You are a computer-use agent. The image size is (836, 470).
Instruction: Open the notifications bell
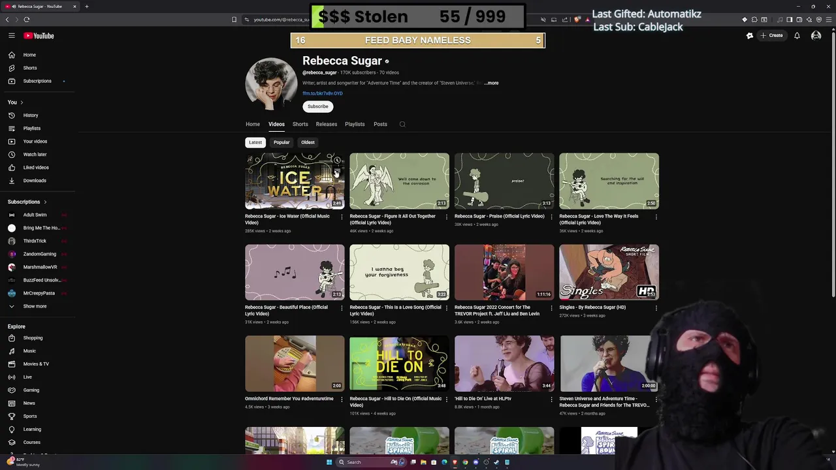click(x=797, y=35)
